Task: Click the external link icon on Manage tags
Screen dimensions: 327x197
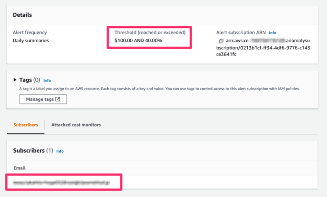Action: click(58, 99)
